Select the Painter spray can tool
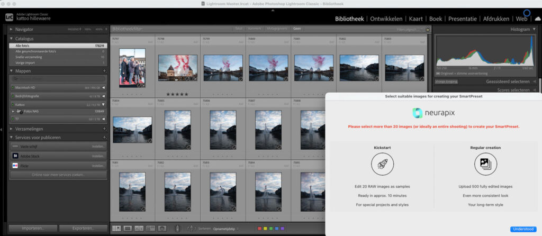542x236 pixels. point(177,229)
